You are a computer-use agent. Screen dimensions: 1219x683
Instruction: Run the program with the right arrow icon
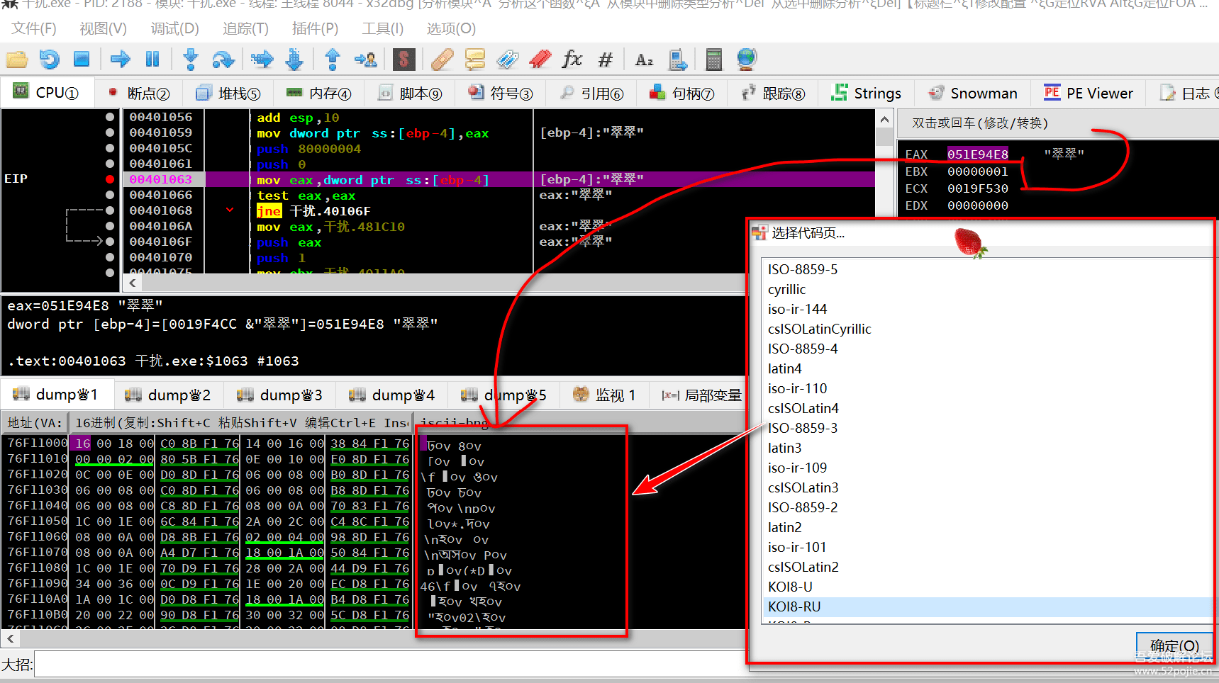click(120, 60)
